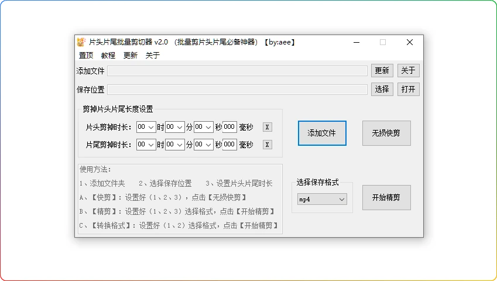
Task: Click 选择 to choose save location
Action: coord(382,90)
